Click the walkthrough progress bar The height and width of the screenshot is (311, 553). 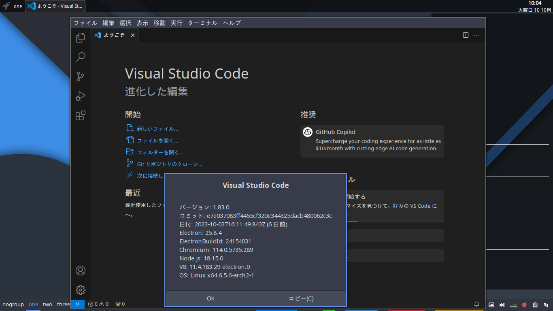pos(351,222)
